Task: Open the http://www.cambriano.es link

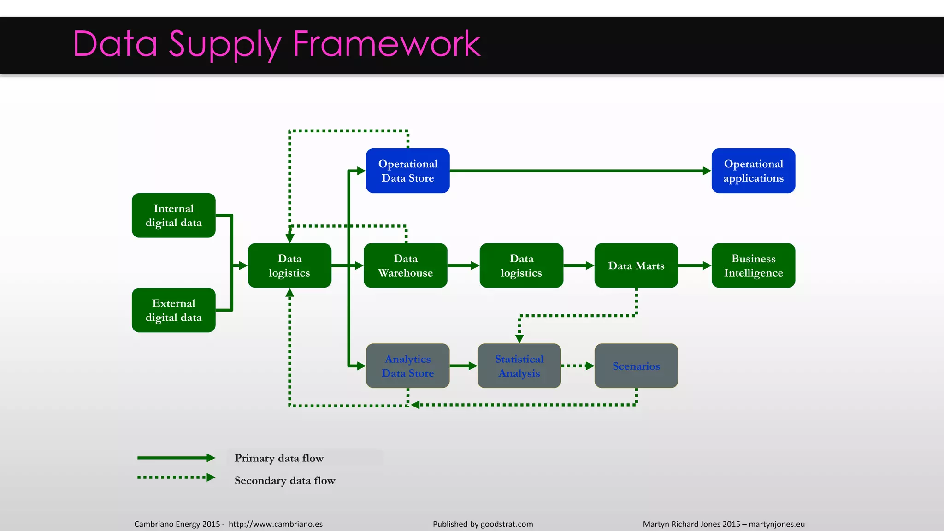Action: pyautogui.click(x=276, y=524)
